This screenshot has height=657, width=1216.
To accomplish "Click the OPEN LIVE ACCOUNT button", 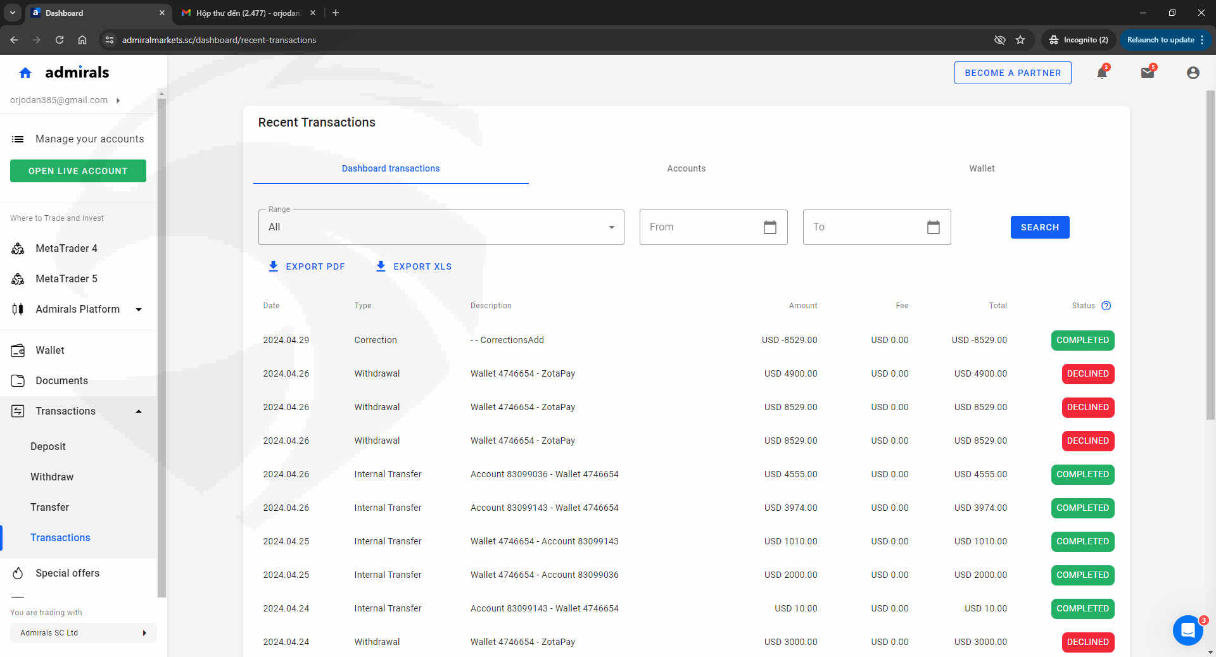I will (78, 171).
